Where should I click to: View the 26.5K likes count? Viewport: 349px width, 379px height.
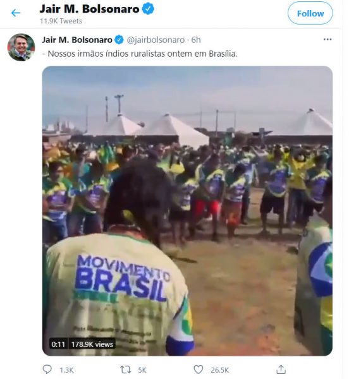219,370
